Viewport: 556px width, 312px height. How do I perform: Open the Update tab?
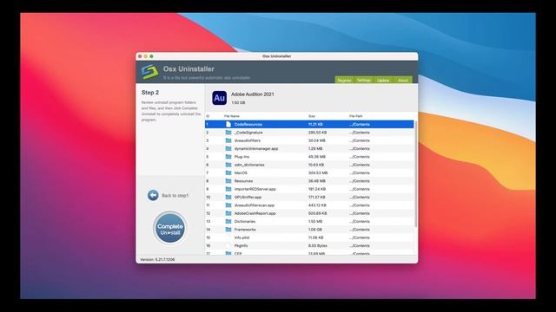click(383, 81)
